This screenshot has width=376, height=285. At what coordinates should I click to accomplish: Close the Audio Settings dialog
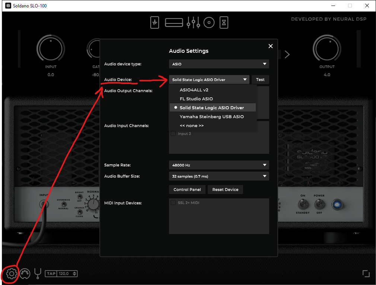271,46
